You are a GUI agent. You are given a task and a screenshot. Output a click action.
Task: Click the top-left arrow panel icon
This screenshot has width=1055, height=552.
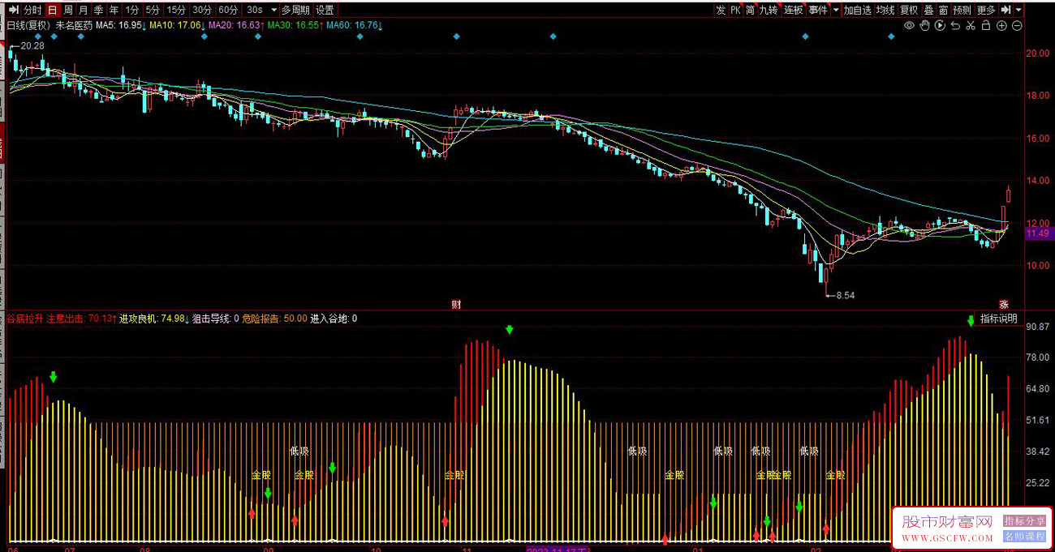point(11,11)
